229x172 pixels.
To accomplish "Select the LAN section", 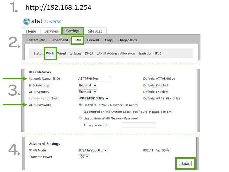I will coord(78,40).
